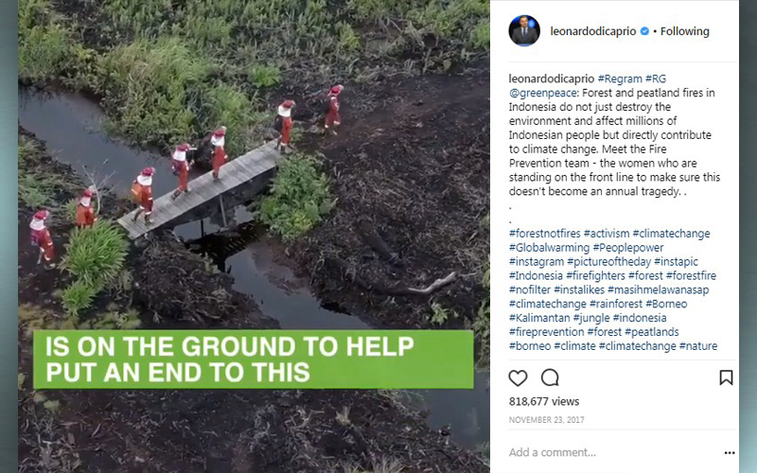This screenshot has width=757, height=473.
Task: Open the #peatlands hashtag
Action: click(652, 332)
